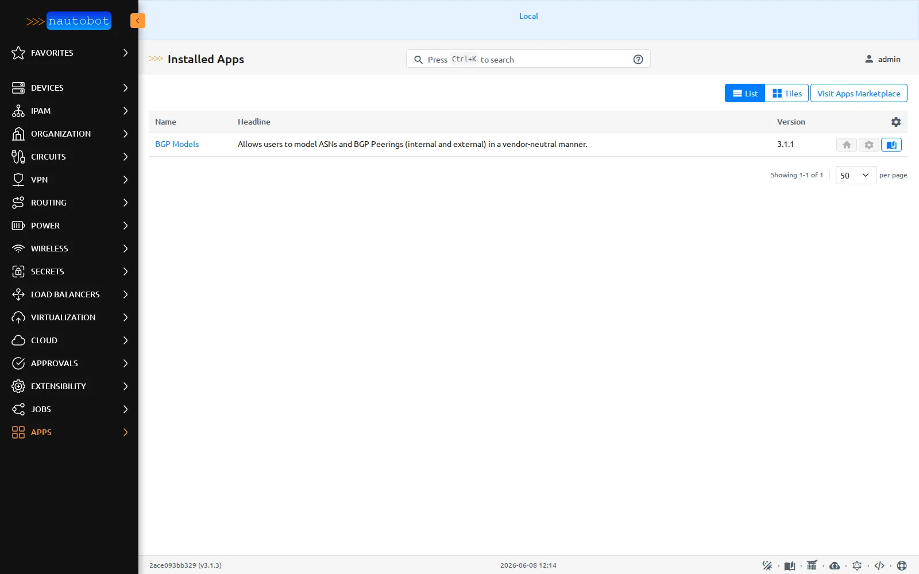Image resolution: width=919 pixels, height=574 pixels.
Task: Toggle the light/dark theme footer icon
Action: coord(767,565)
